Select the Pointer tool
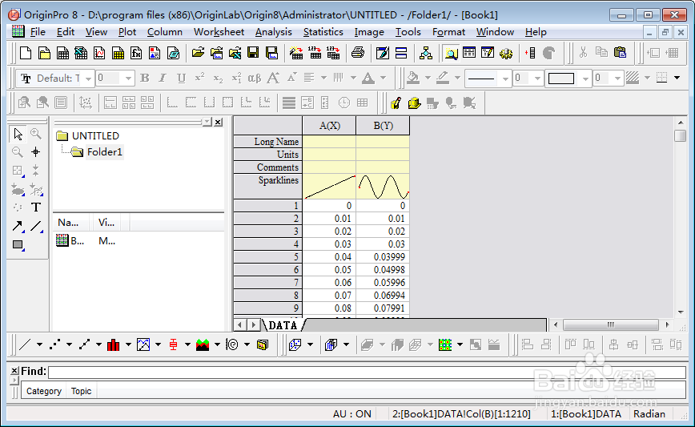 [x=18, y=134]
